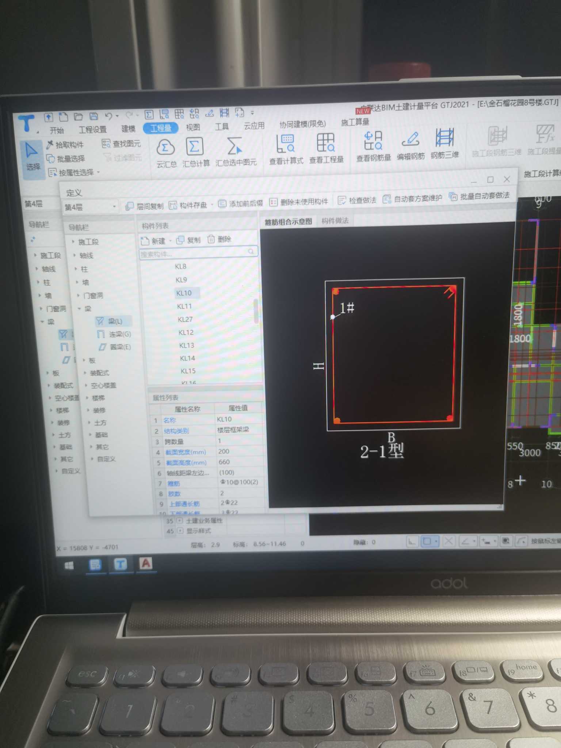
Task: Click 拾取构件 tool
Action: click(x=65, y=145)
